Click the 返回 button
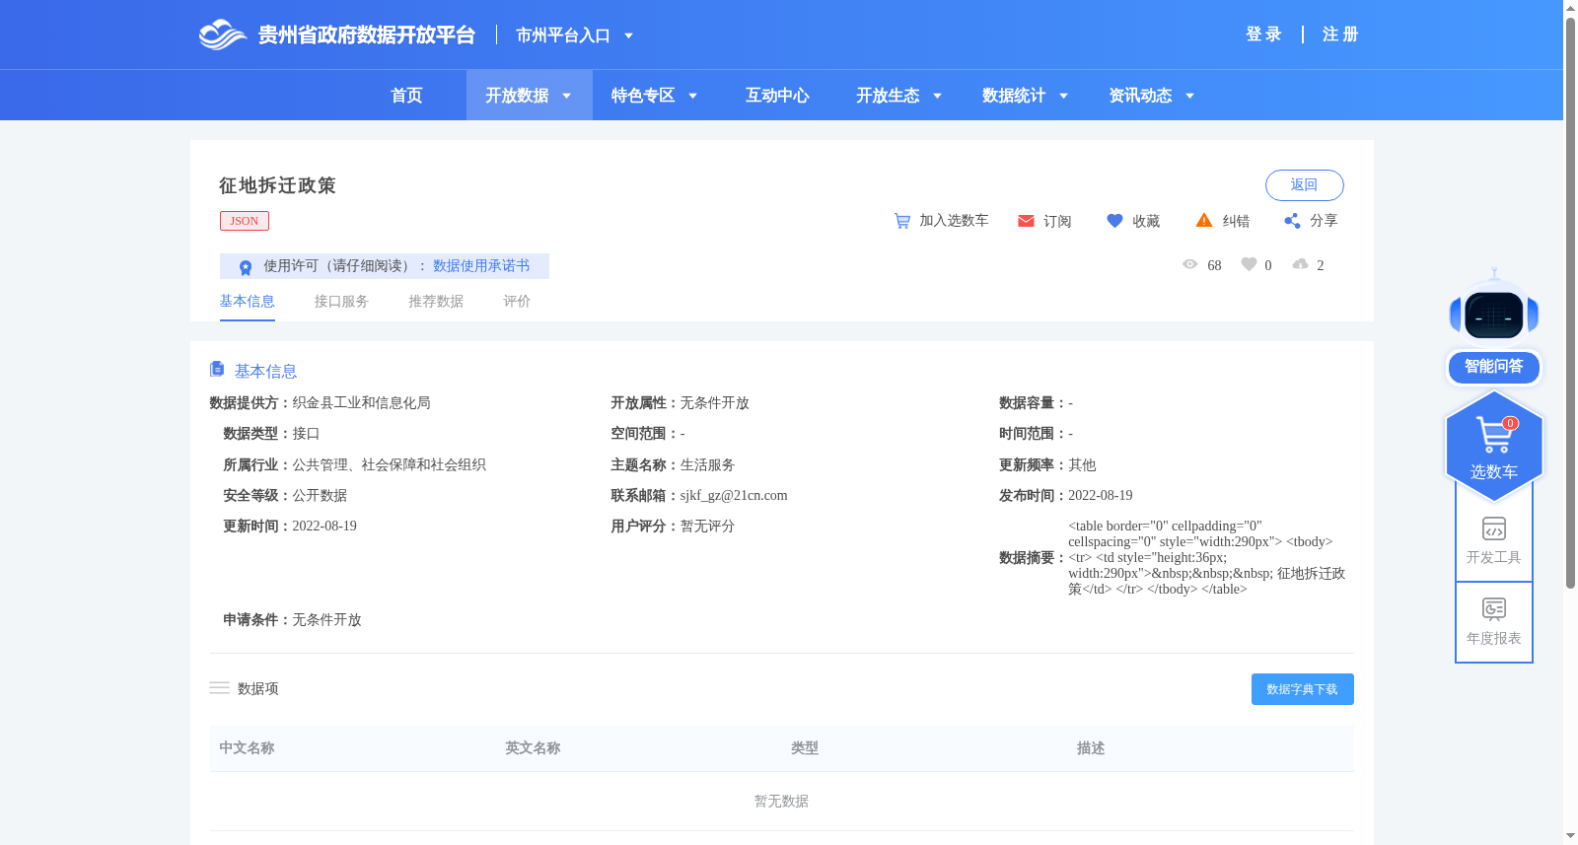The width and height of the screenshot is (1578, 845). [1304, 185]
